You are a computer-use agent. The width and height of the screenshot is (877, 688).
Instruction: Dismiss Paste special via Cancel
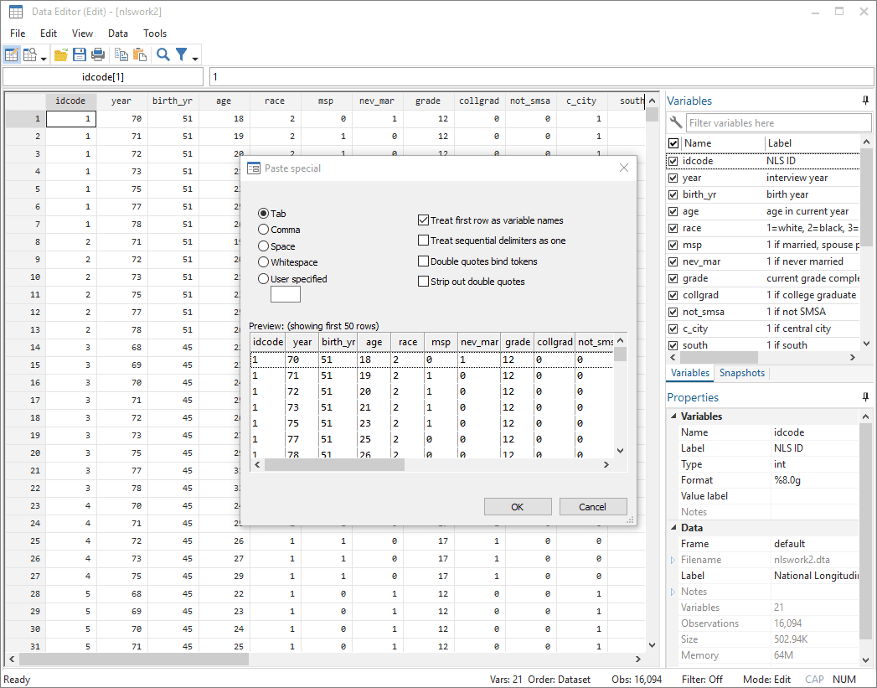pos(593,506)
